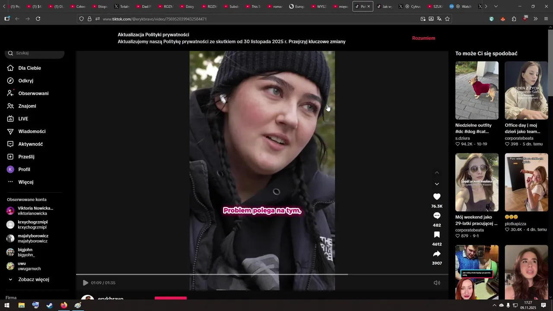Viewport: 553px width, 311px height.
Task: Switch to the Europ tab
Action: (297, 6)
